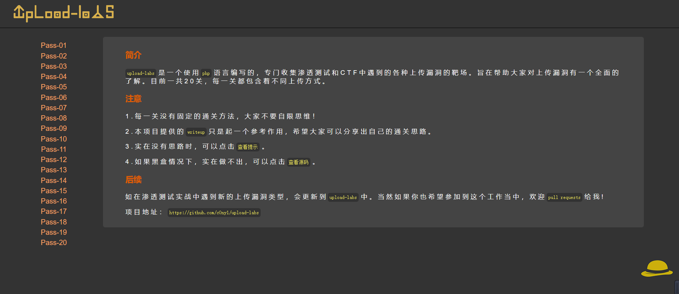
Task: Click the Upload-labs logo
Action: [64, 13]
